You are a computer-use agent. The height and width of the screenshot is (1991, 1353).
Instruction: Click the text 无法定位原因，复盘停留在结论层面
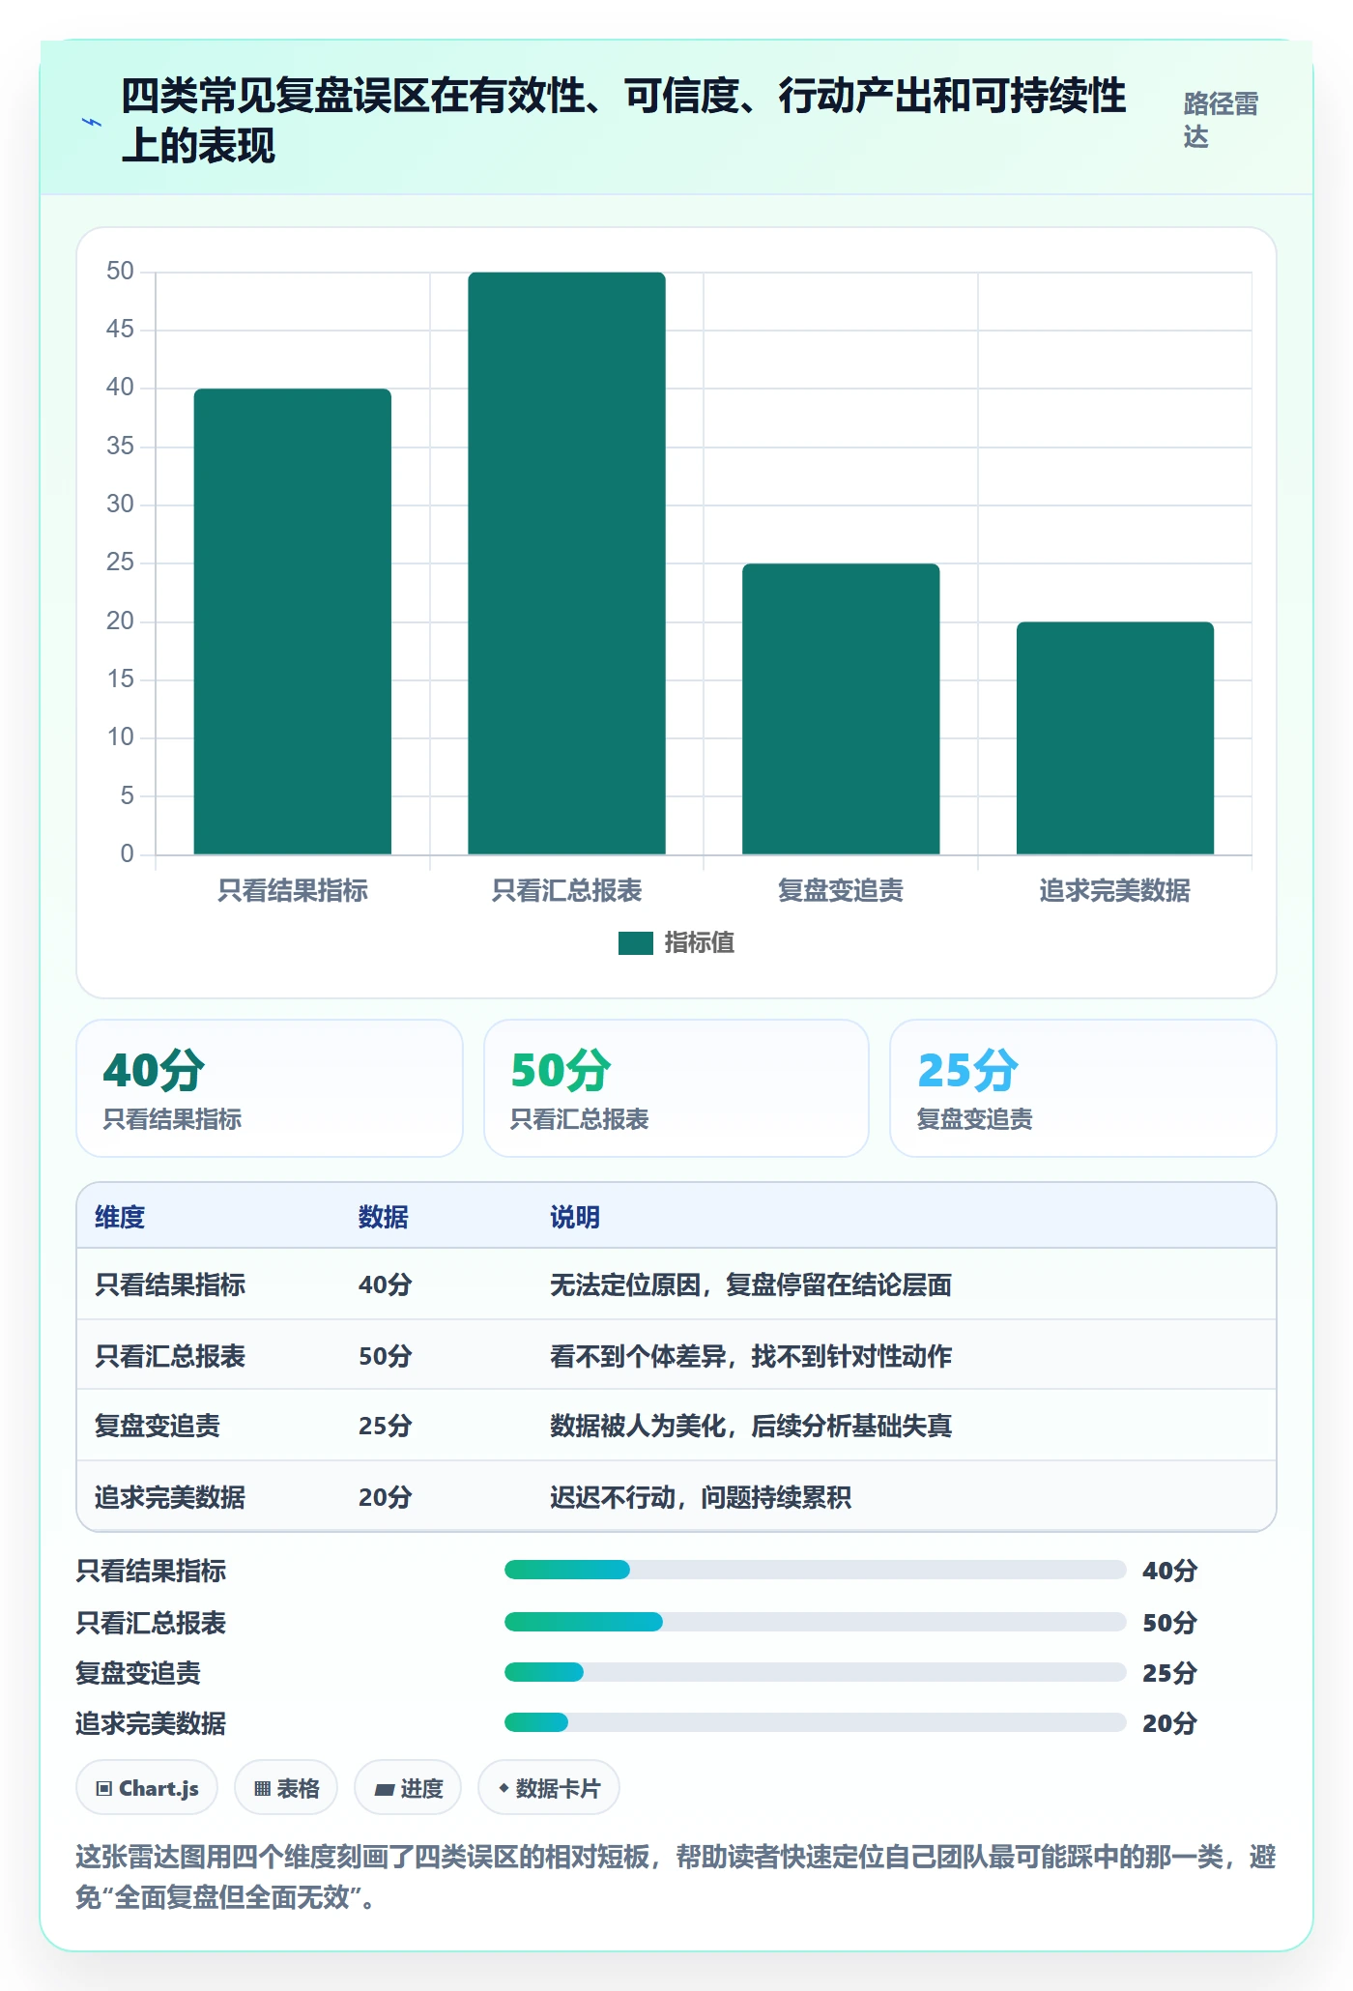751,1284
